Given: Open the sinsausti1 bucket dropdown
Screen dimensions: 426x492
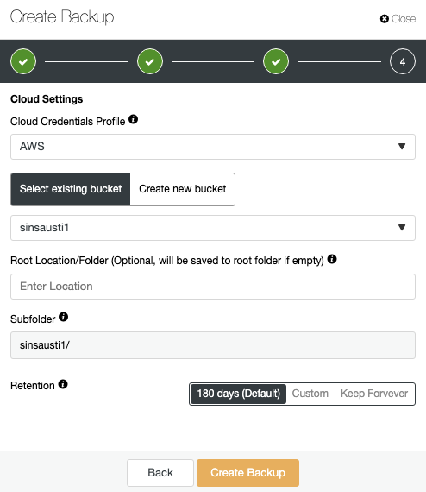Looking at the screenshot, I should 213,228.
